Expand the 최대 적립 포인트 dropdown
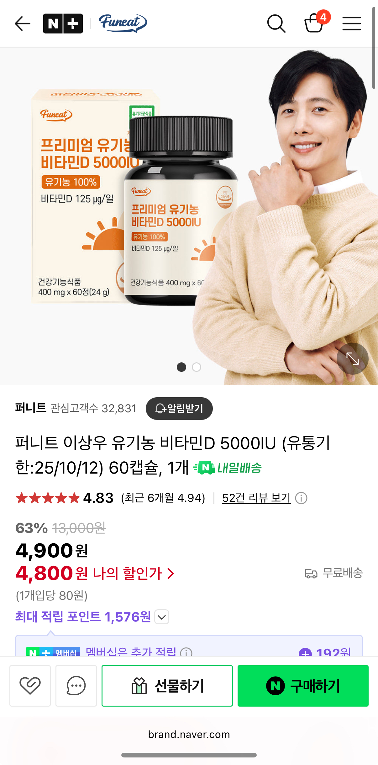Viewport: 378px width, 765px height. (162, 617)
